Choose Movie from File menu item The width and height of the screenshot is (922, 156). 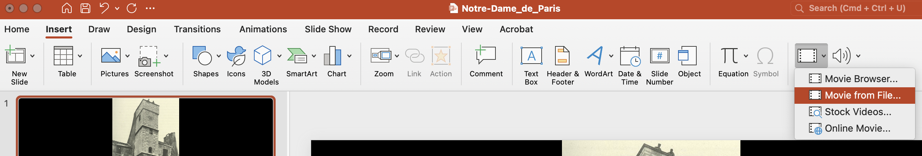[x=854, y=95]
